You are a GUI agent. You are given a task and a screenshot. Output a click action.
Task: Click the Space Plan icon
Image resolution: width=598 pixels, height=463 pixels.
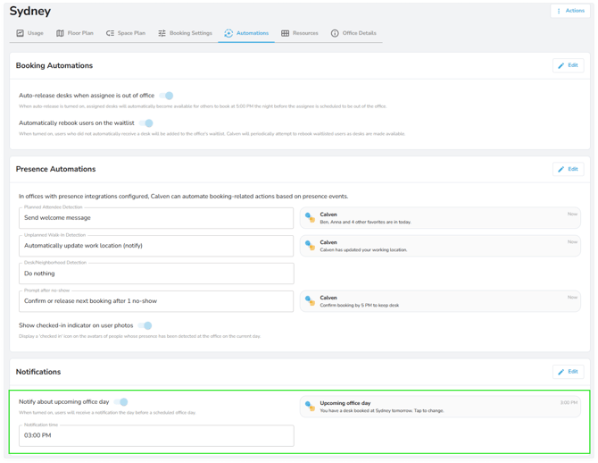point(110,33)
